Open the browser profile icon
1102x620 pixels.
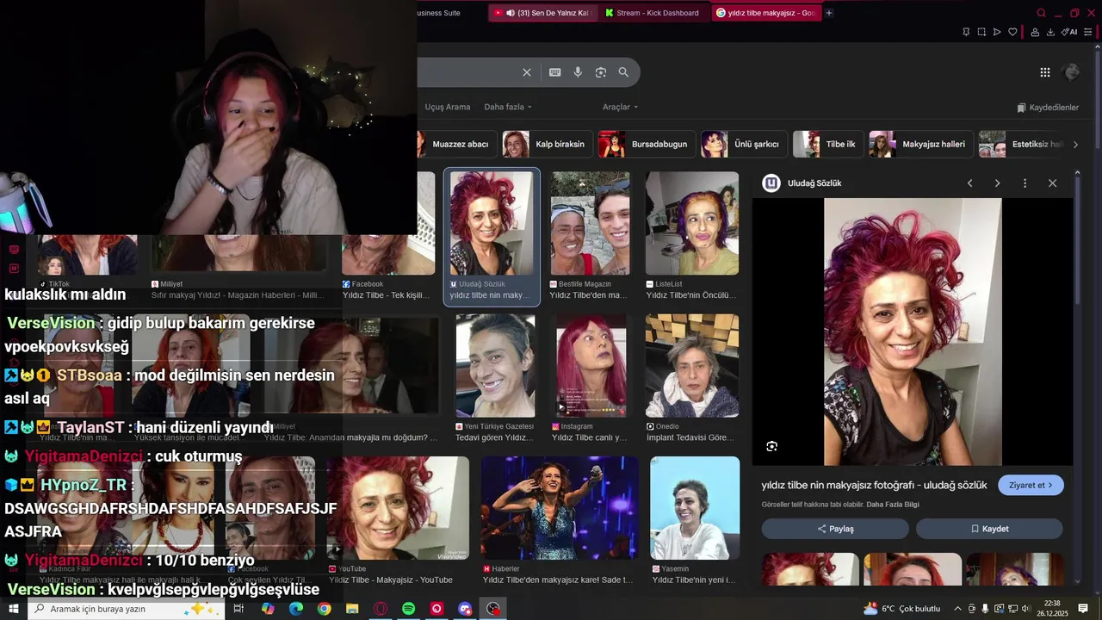pos(1034,32)
